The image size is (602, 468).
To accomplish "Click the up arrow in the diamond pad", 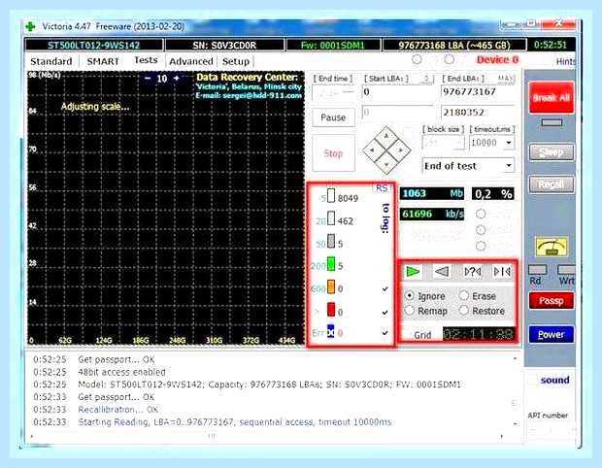I will pos(386,136).
